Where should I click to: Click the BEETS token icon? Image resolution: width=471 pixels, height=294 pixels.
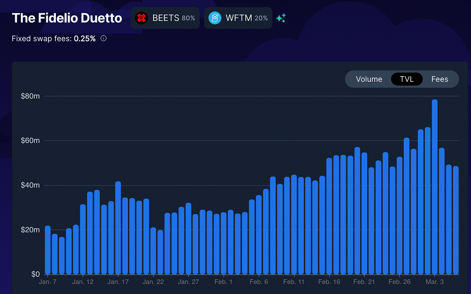tap(141, 18)
